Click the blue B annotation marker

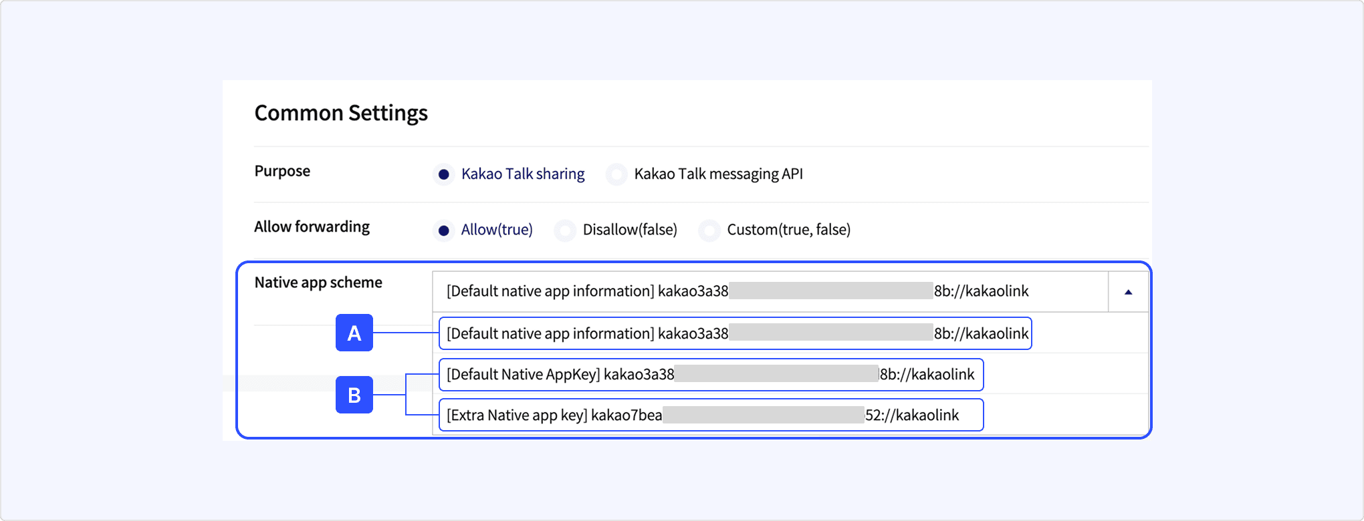click(x=354, y=395)
